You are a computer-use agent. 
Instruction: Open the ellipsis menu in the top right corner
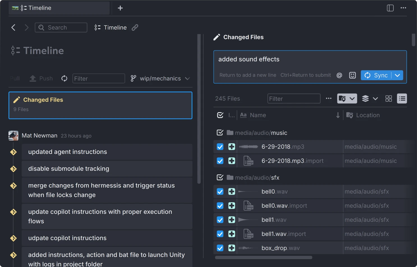(403, 8)
